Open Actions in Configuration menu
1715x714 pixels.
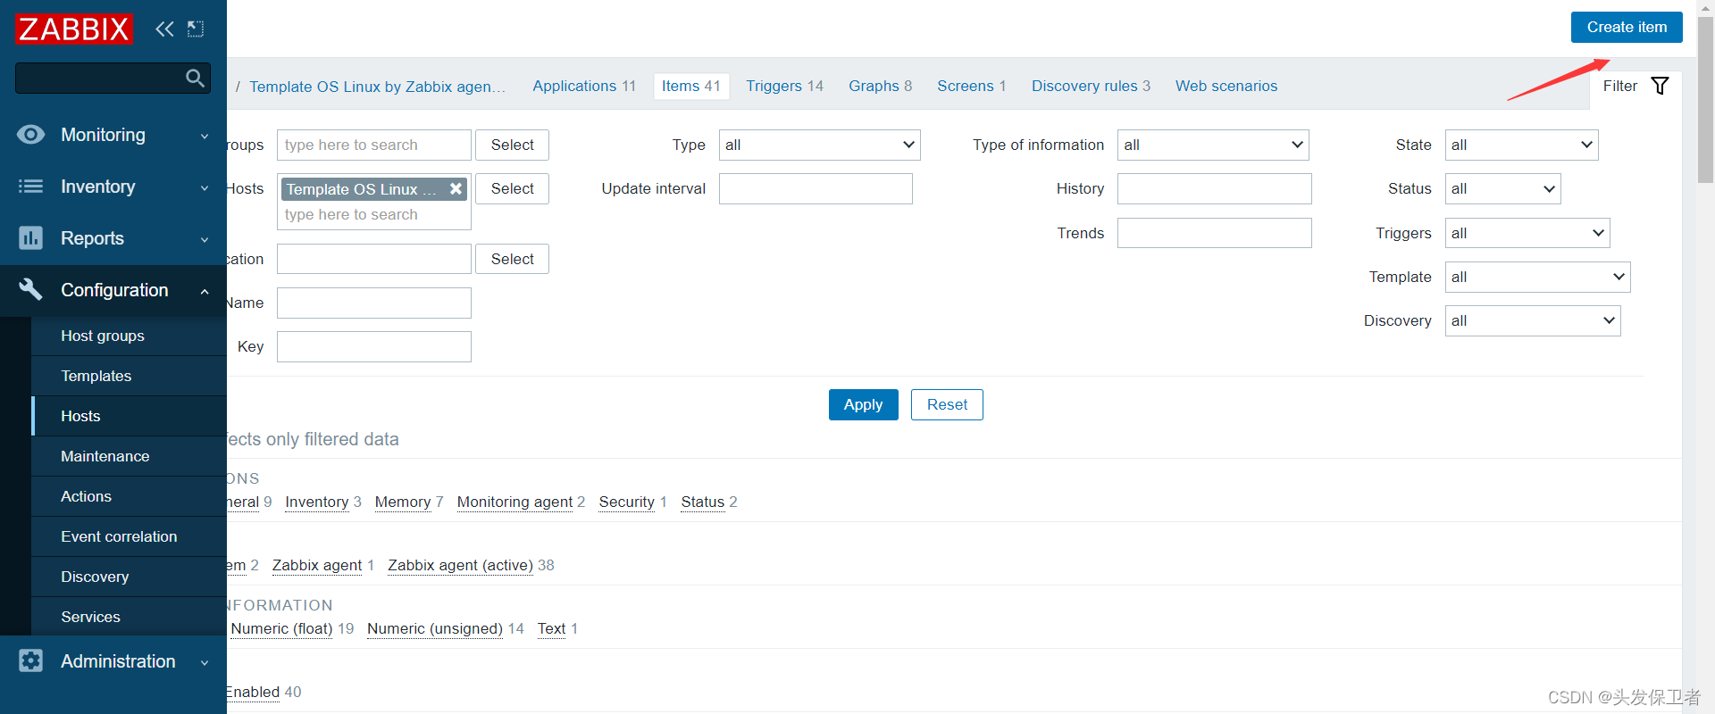tap(129, 496)
